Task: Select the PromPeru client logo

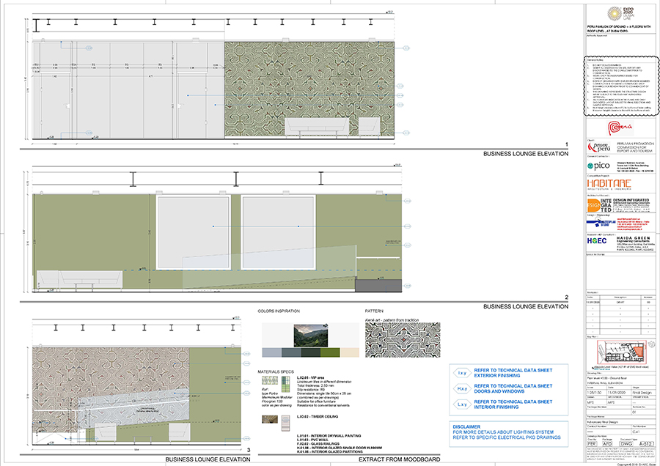Action: click(599, 147)
